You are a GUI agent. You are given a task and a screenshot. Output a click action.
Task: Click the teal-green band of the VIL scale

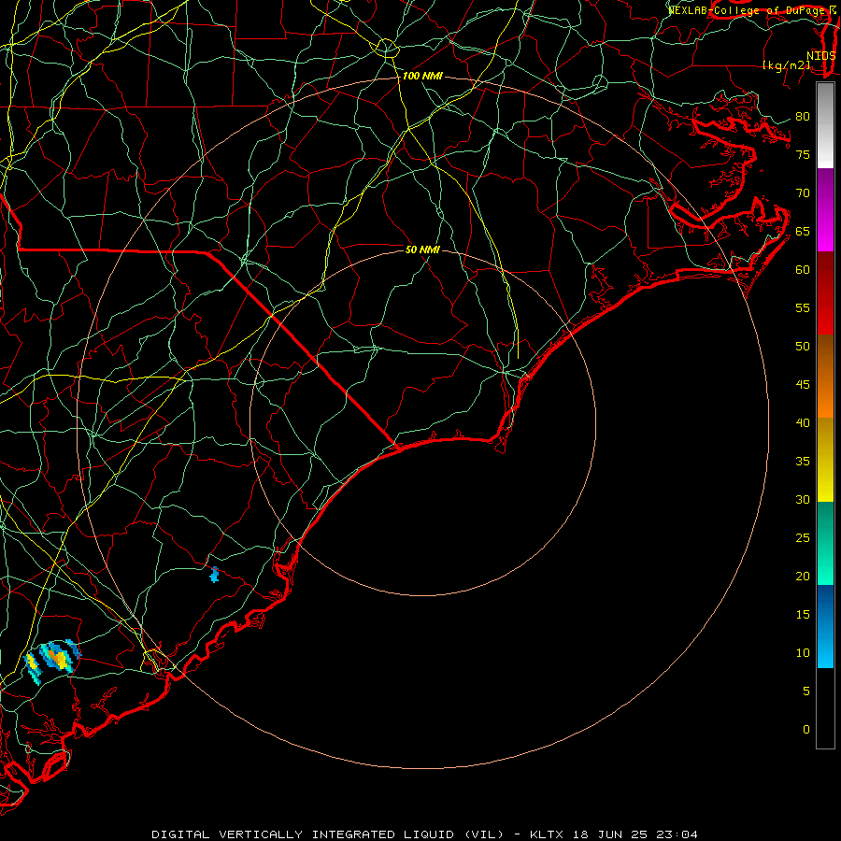(825, 543)
